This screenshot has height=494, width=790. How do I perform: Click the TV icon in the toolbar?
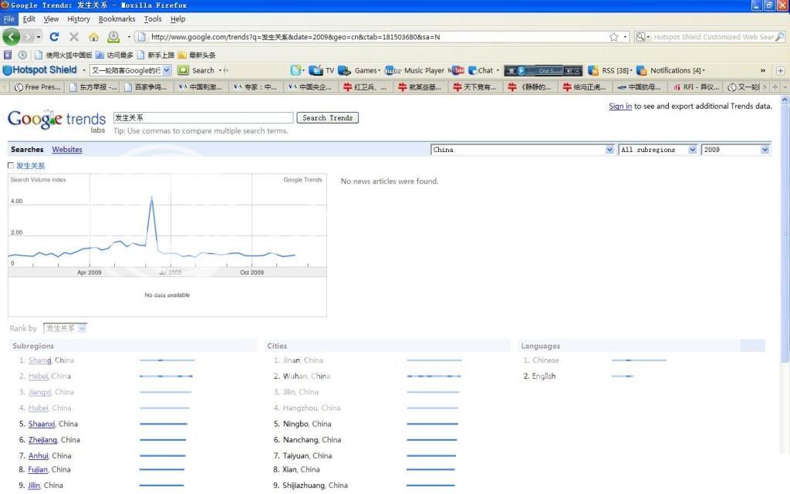pos(318,70)
